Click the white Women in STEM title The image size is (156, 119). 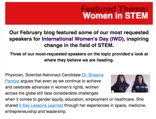tap(115, 16)
